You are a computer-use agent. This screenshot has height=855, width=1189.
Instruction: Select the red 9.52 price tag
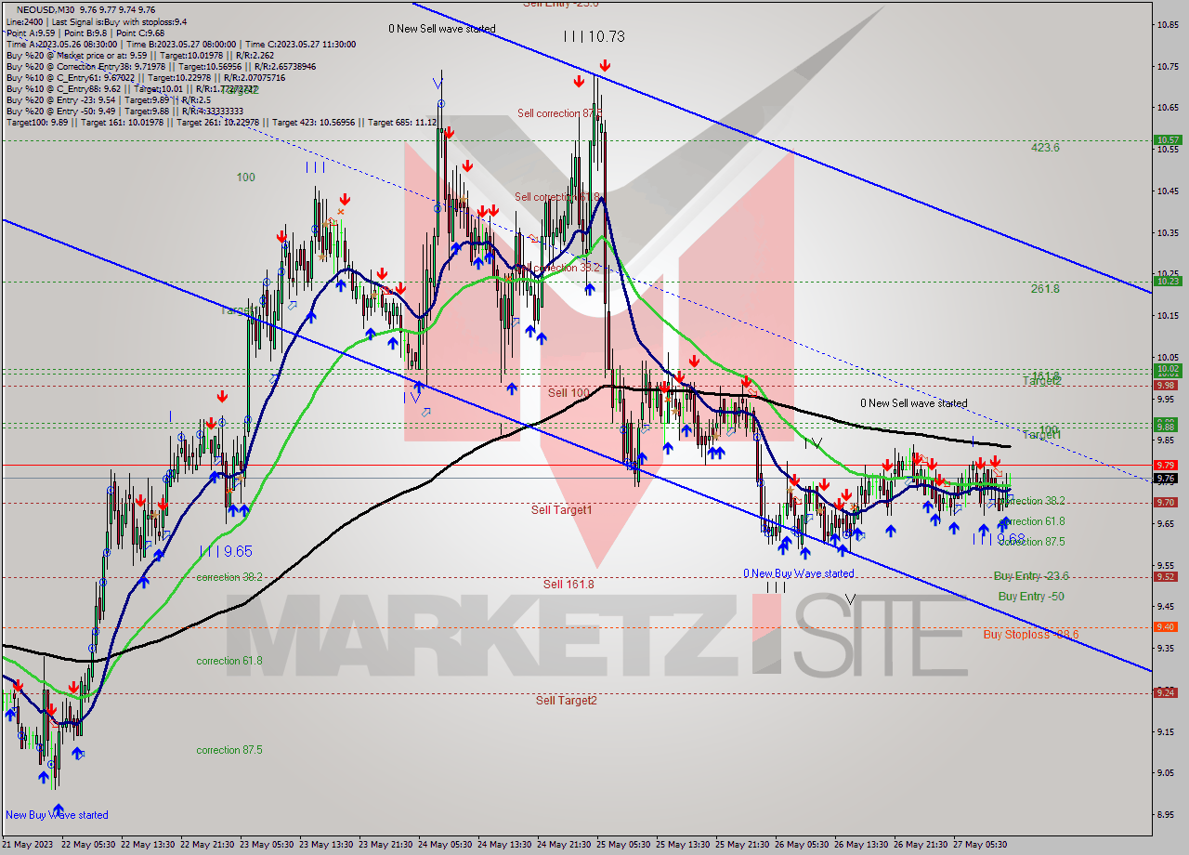1168,576
